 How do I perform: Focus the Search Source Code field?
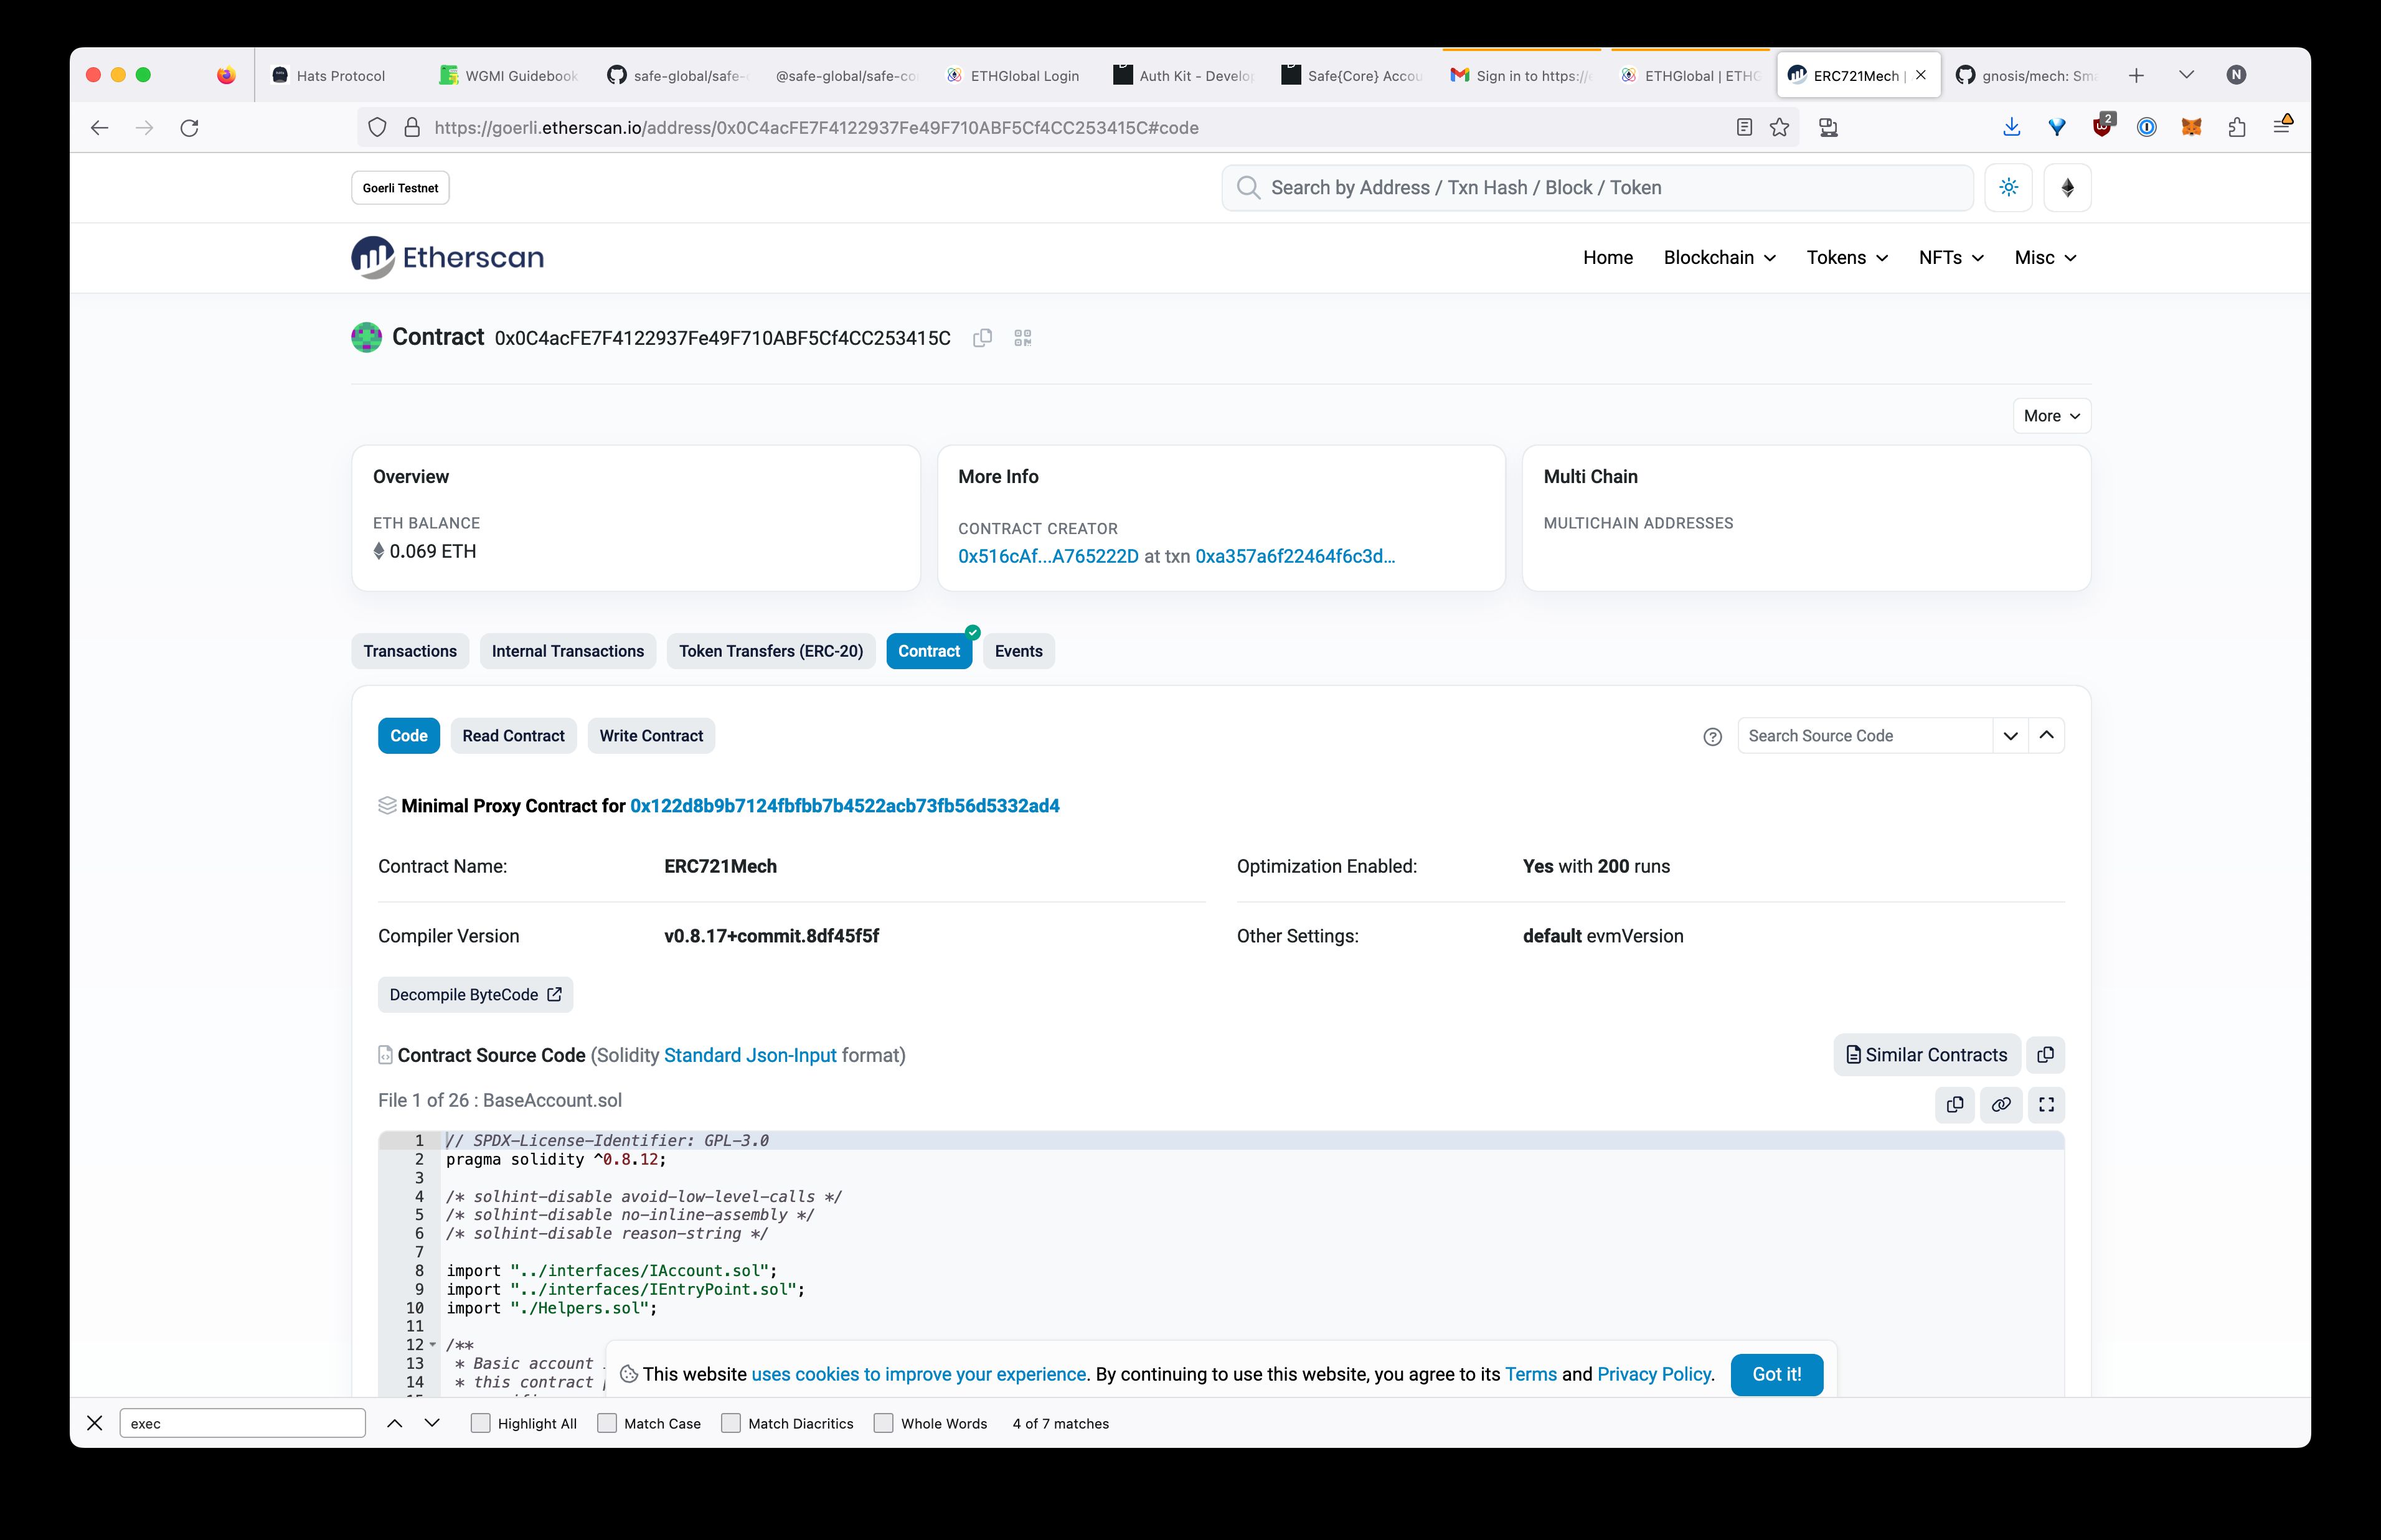(x=1865, y=736)
